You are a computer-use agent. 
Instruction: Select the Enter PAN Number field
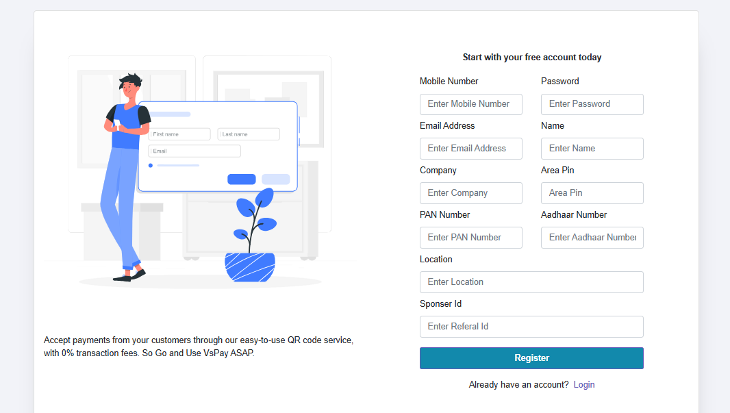[470, 238]
